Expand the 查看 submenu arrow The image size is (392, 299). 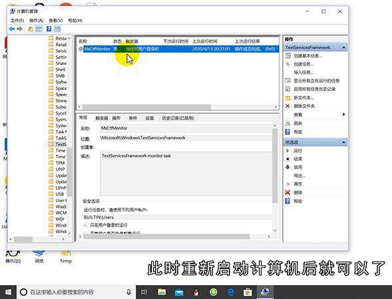pyautogui.click(x=343, y=114)
